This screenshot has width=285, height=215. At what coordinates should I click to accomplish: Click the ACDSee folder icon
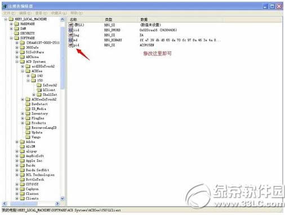pyautogui.click(x=28, y=71)
